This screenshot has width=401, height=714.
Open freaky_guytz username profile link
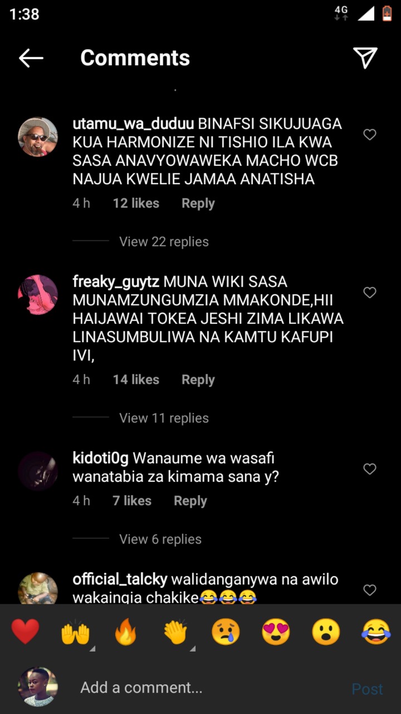116,282
